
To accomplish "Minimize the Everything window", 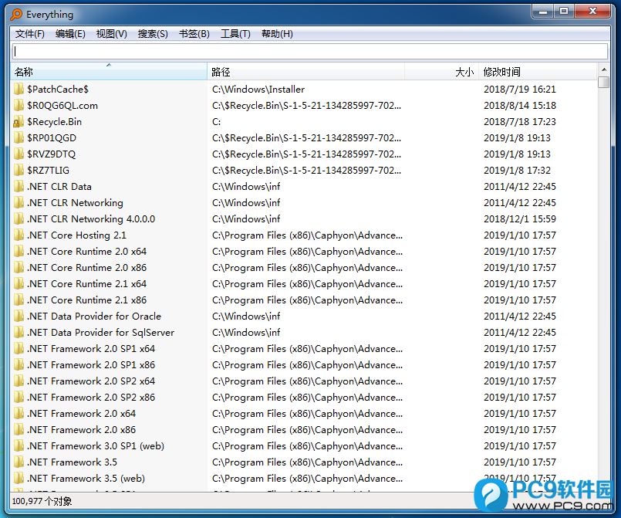I will tap(542, 12).
